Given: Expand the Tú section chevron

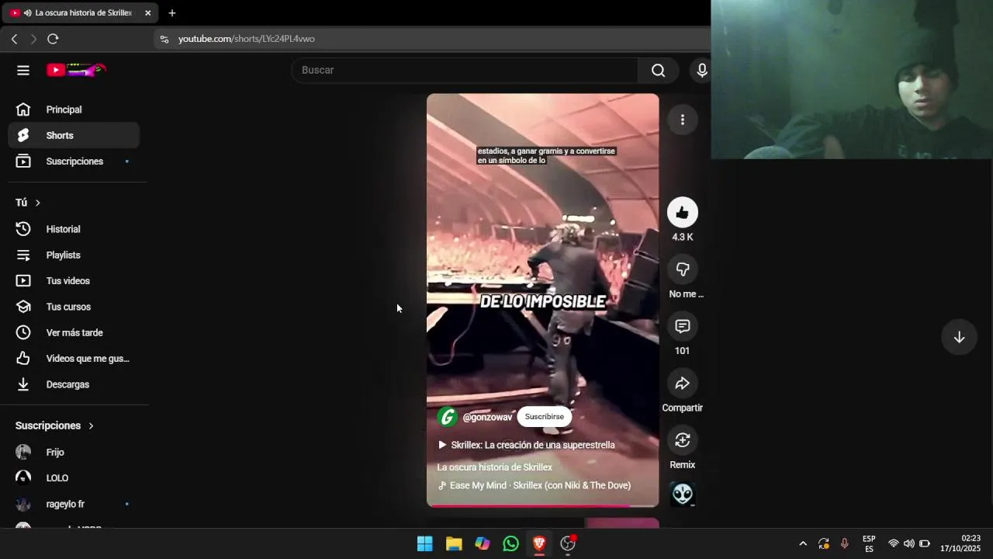Looking at the screenshot, I should point(37,203).
